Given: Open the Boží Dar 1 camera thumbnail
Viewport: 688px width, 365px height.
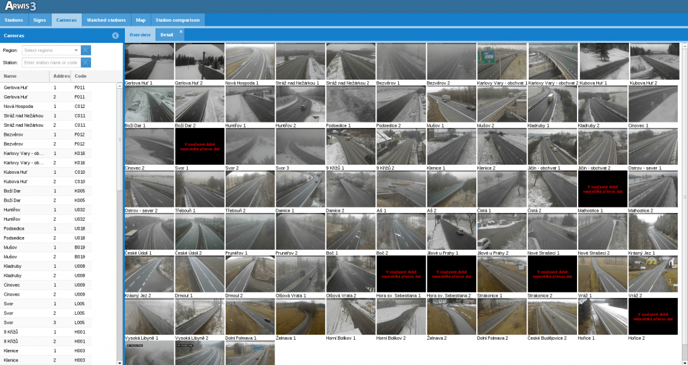Looking at the screenshot, I should 149,104.
